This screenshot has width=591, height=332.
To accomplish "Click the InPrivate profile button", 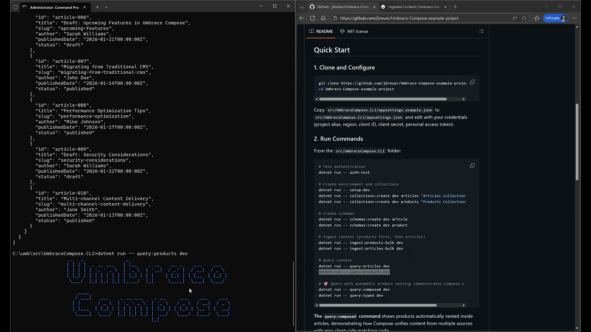I will (556, 18).
